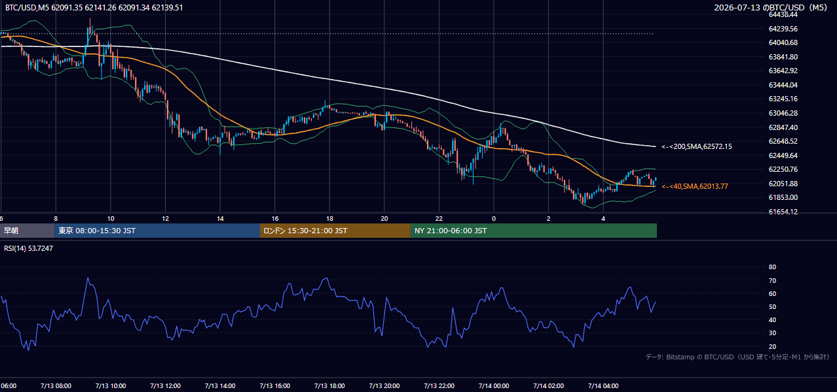
Task: Click RSI axis level 50
Action: (x=772, y=306)
